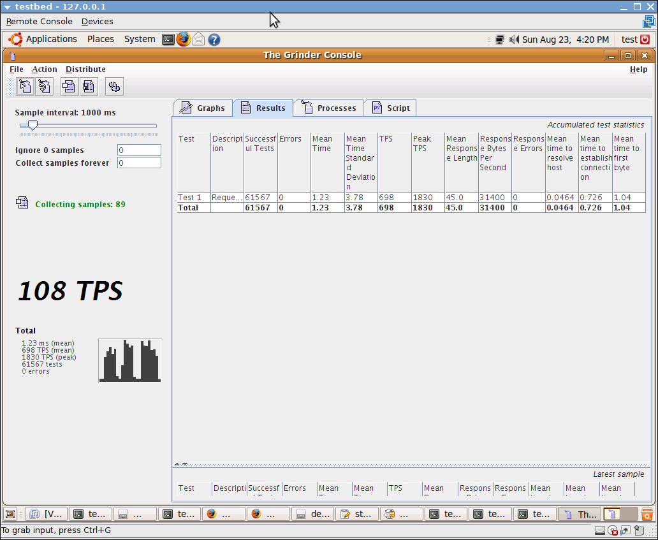Image resolution: width=658 pixels, height=540 pixels.
Task: Open the Action menu
Action: 45,69
